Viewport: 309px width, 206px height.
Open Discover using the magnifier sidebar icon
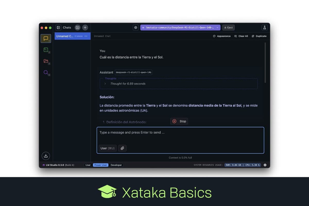tap(46, 72)
